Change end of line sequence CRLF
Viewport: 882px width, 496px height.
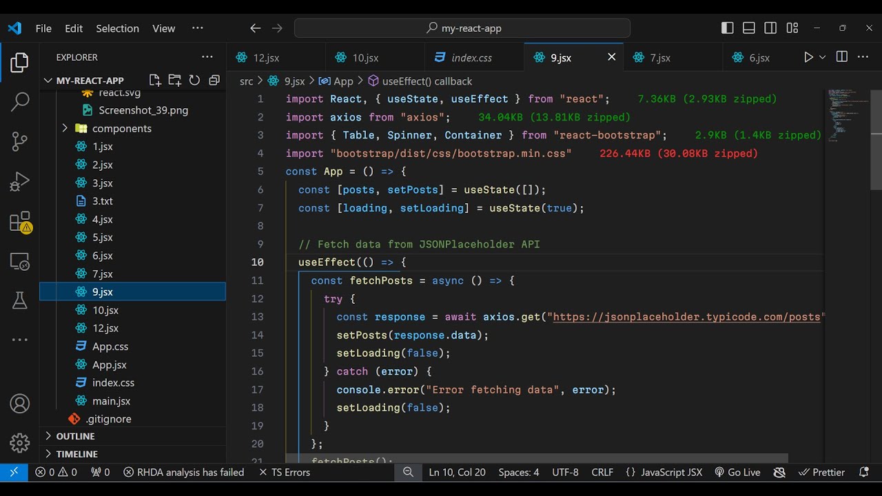(x=602, y=472)
